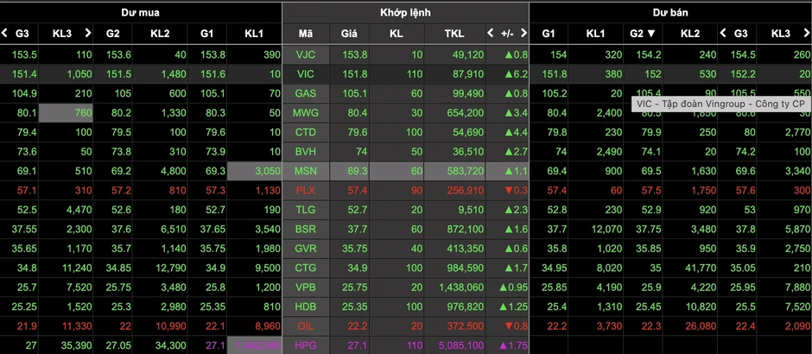
Task: Open the CTG stock symbol
Action: coord(306,268)
